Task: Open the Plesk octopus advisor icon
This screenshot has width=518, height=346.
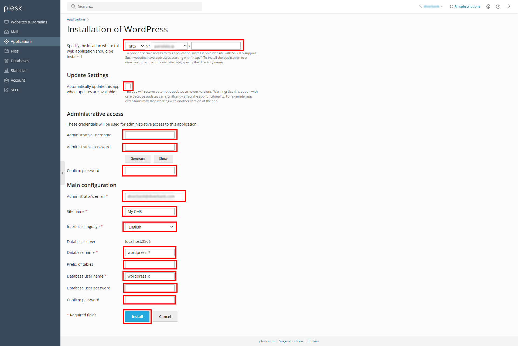Action: [x=488, y=6]
